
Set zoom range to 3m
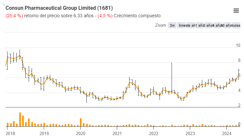[172, 25]
